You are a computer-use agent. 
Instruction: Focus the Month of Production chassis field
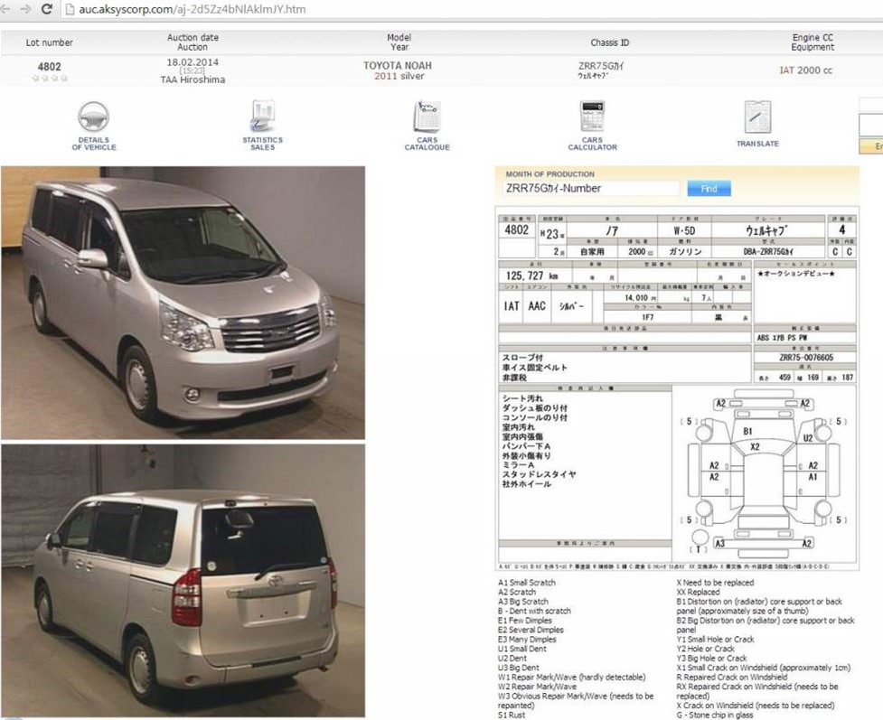tap(591, 189)
